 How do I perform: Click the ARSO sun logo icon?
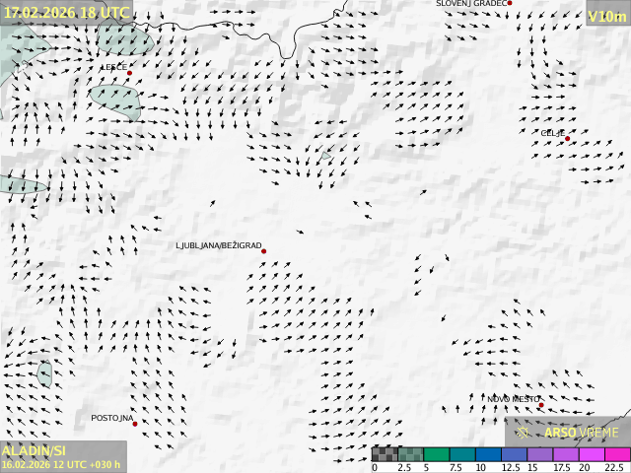tap(525, 432)
